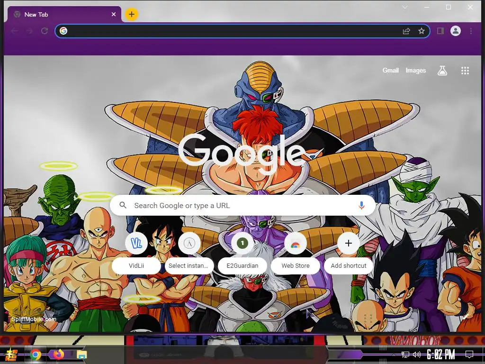Click the VidLii shortcut label
This screenshot has width=485, height=364.
[x=136, y=265]
